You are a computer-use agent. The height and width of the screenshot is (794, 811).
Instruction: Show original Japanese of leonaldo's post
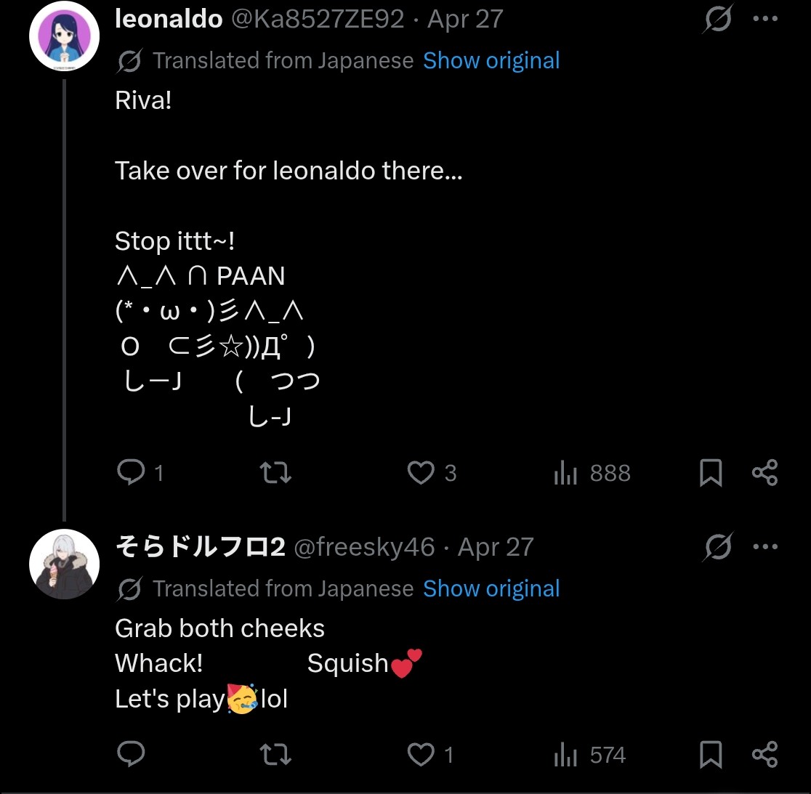pyautogui.click(x=491, y=60)
